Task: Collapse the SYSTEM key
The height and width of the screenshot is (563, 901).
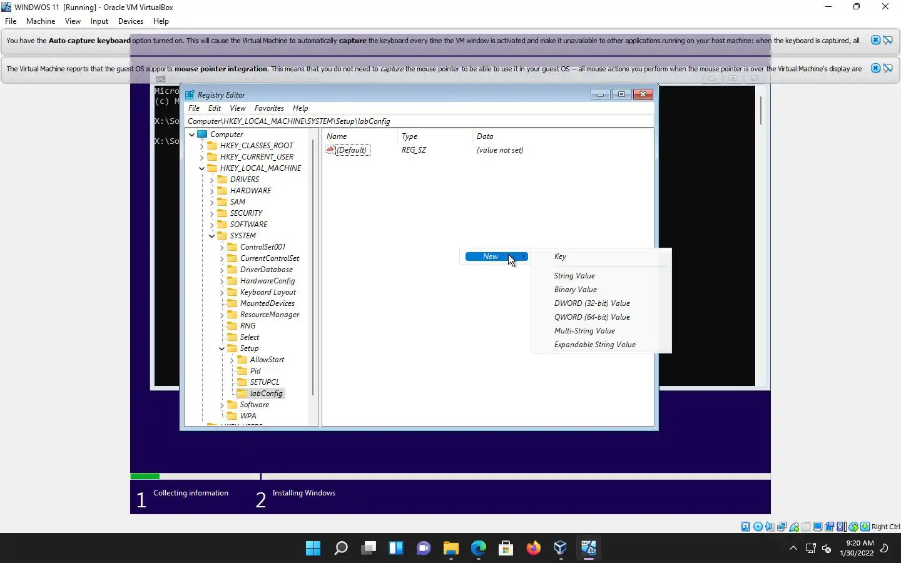Action: [211, 236]
